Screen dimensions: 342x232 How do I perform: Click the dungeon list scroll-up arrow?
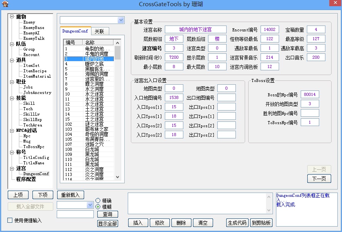tap(118, 42)
